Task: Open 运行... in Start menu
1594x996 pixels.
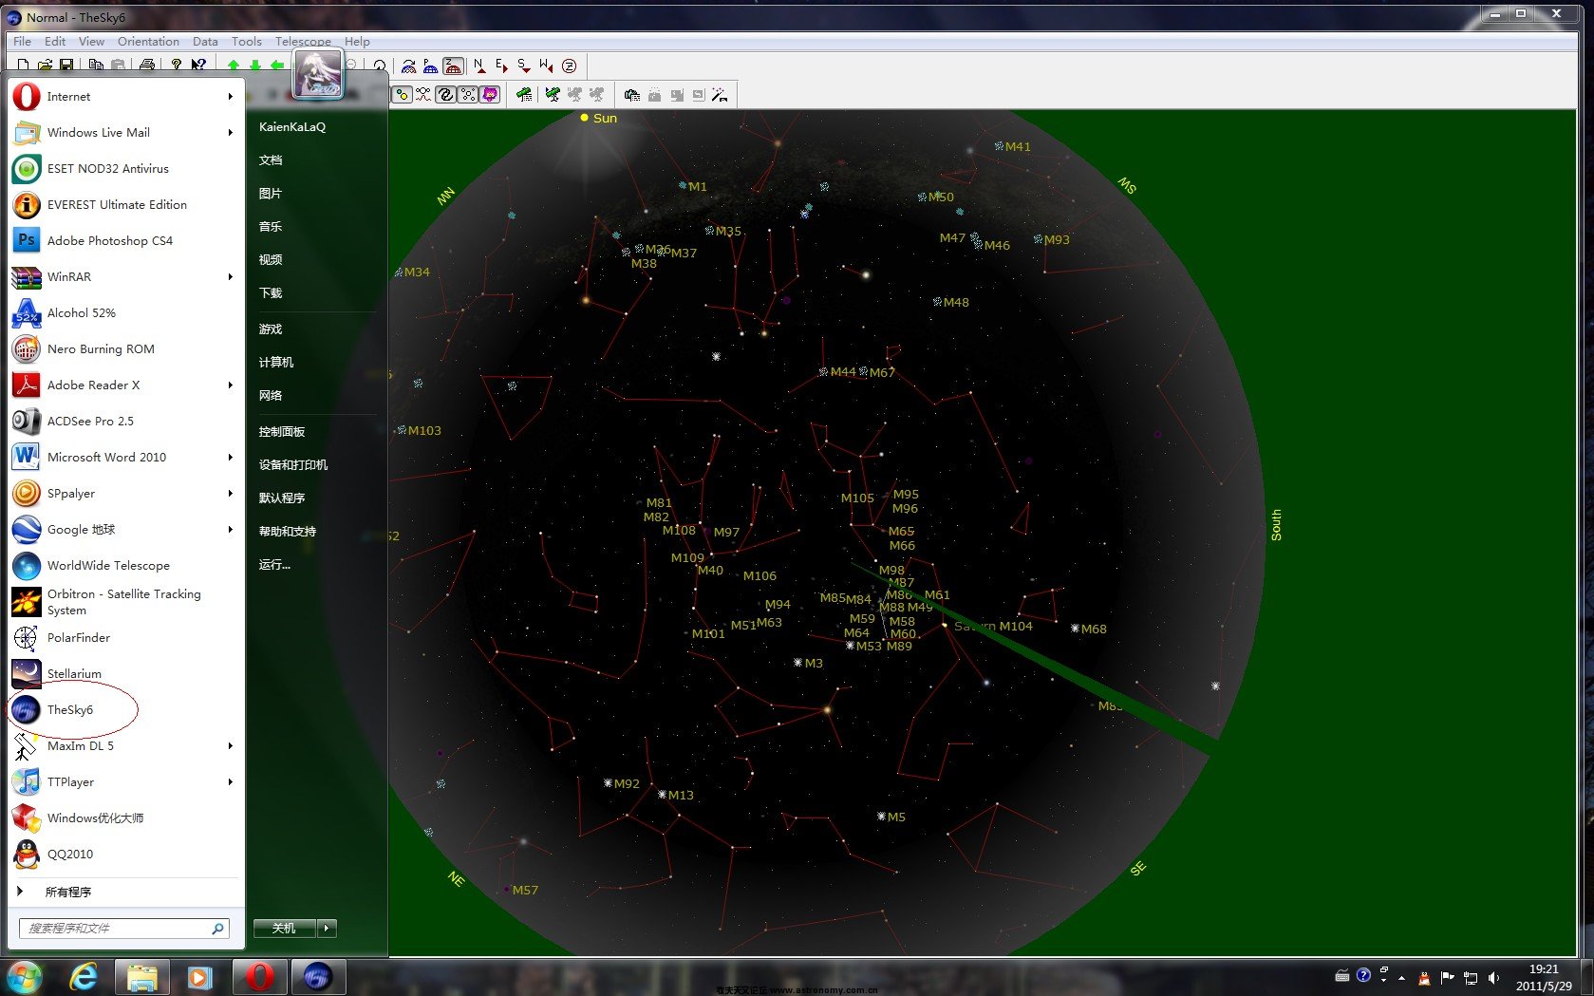Action: [x=274, y=564]
